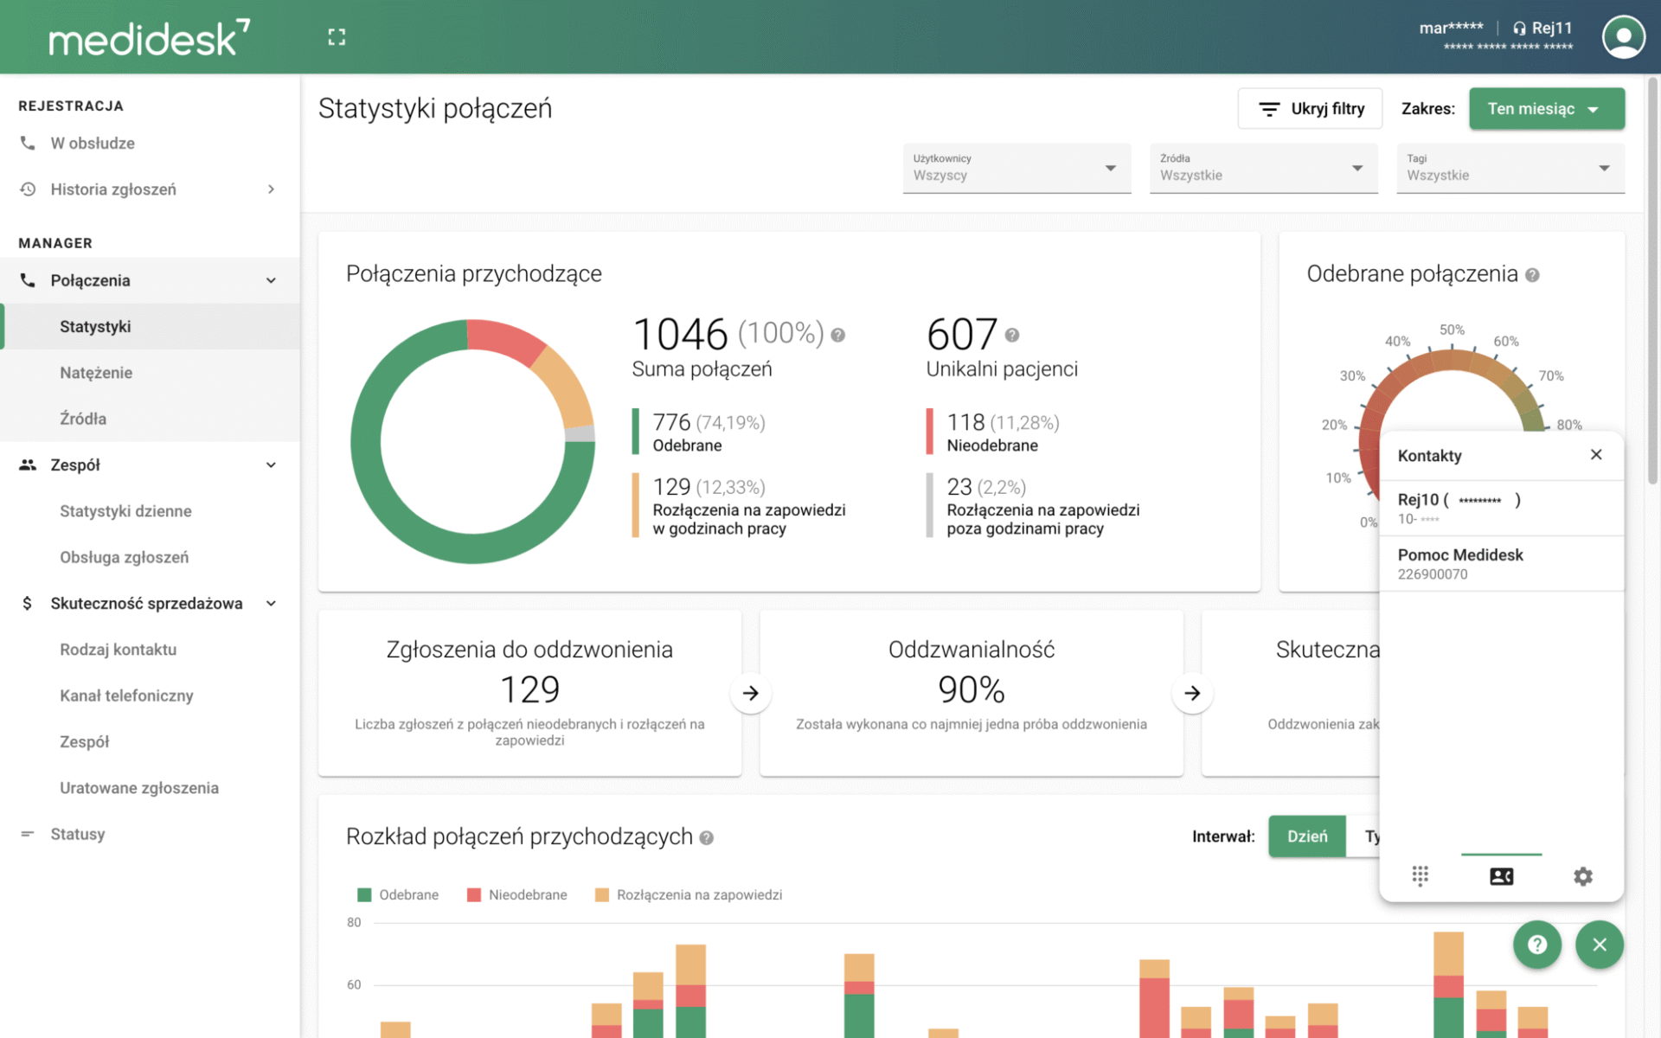The height and width of the screenshot is (1038, 1661).
Task: Click filter icon in Ukryj filtry button
Action: point(1268,109)
